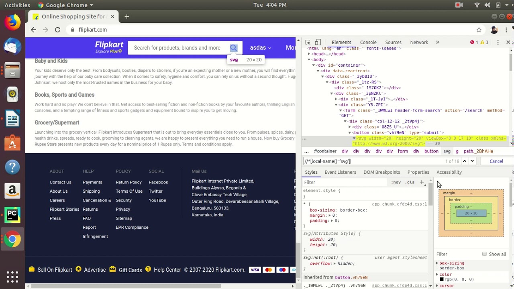Toggle the .cls class editor option
This screenshot has width=514, height=289.
[410, 182]
